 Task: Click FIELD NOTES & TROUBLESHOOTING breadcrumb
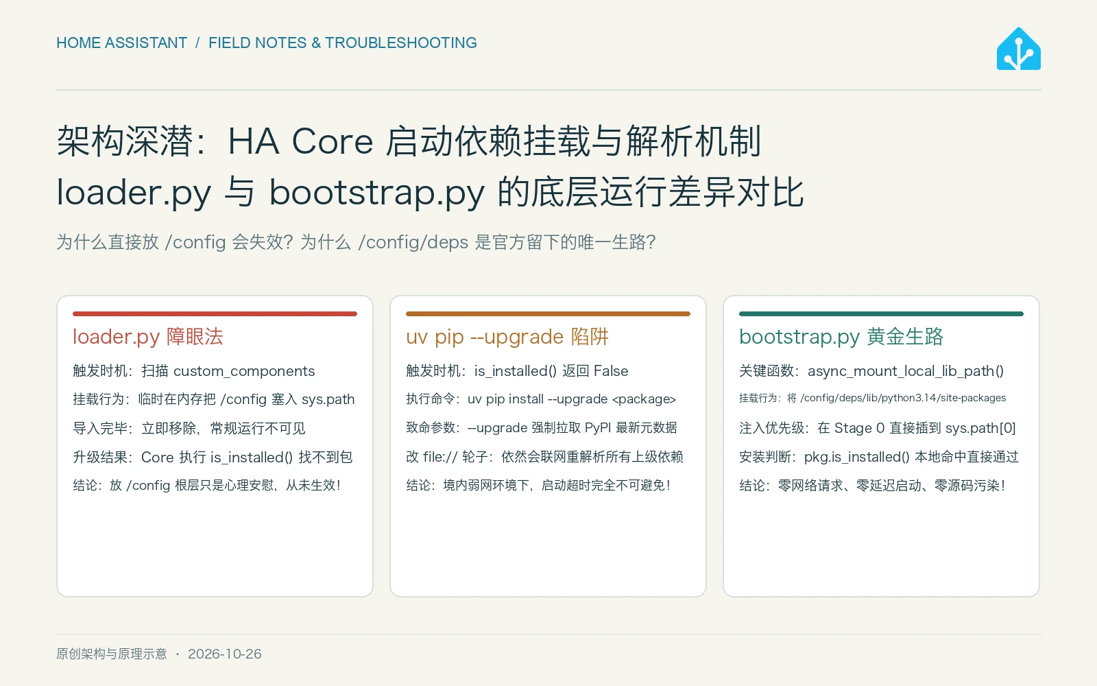pyautogui.click(x=343, y=43)
